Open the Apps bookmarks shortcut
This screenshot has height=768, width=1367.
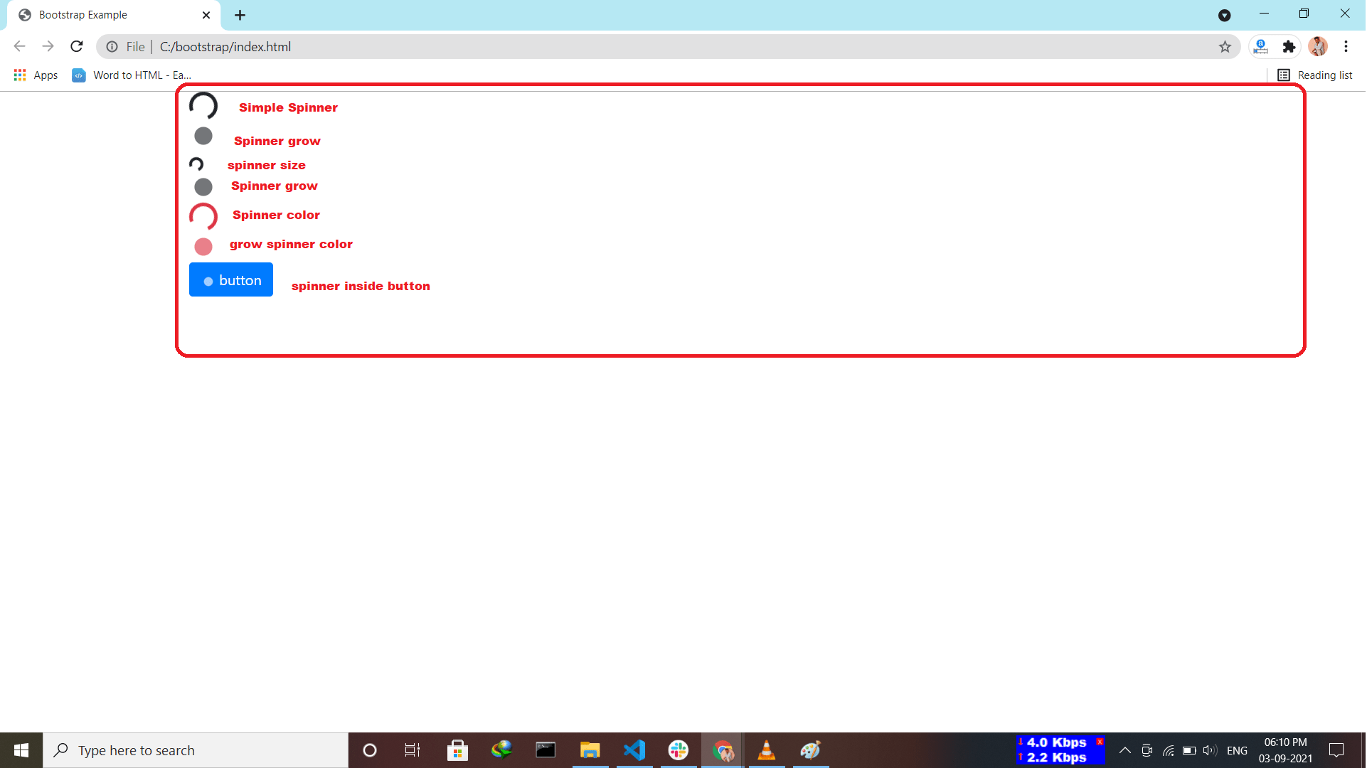pyautogui.click(x=36, y=75)
